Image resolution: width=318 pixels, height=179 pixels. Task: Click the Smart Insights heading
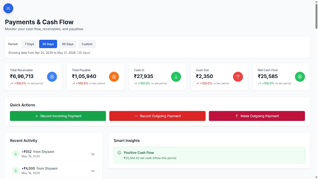coord(127,141)
